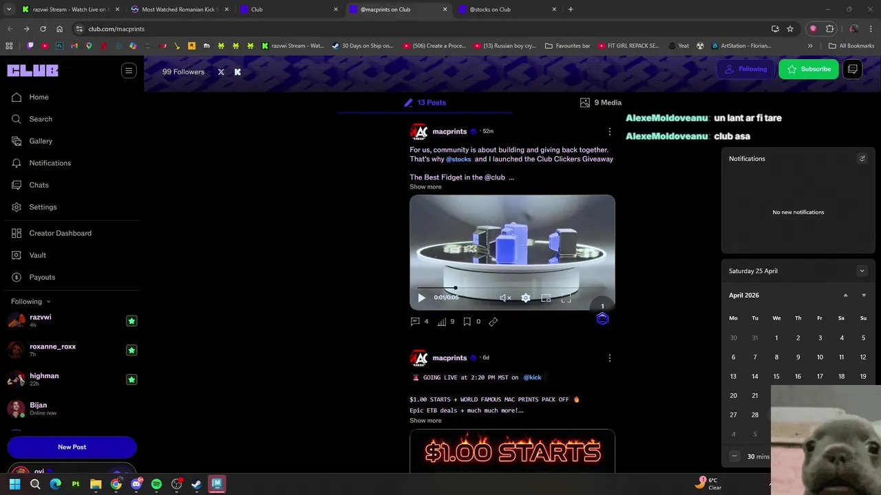
Task: Open macprints' X (Twitter) profile icon
Action: (x=221, y=71)
